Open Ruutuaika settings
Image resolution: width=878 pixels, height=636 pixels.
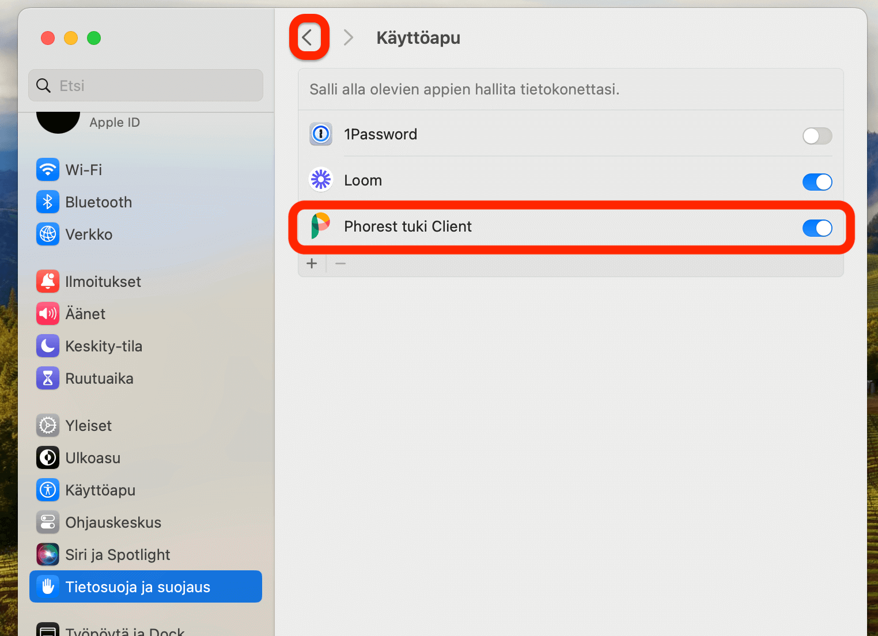pos(99,378)
